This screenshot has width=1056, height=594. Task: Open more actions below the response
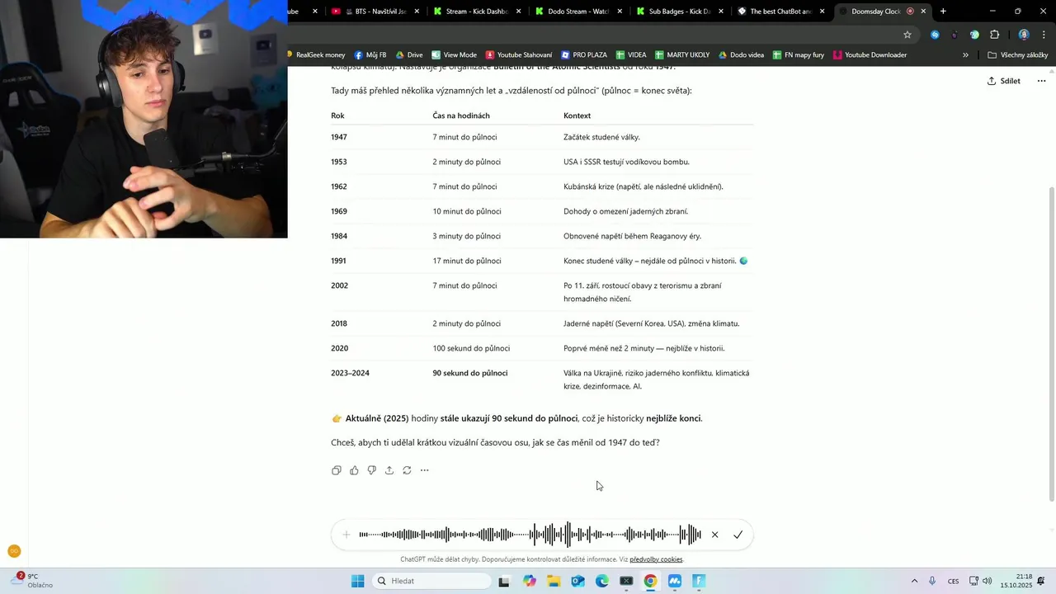425,470
